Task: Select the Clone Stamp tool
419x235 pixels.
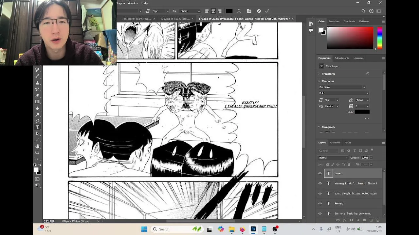Action: [37, 83]
